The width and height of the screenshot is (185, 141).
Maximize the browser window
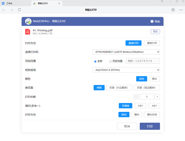tap(177, 1)
